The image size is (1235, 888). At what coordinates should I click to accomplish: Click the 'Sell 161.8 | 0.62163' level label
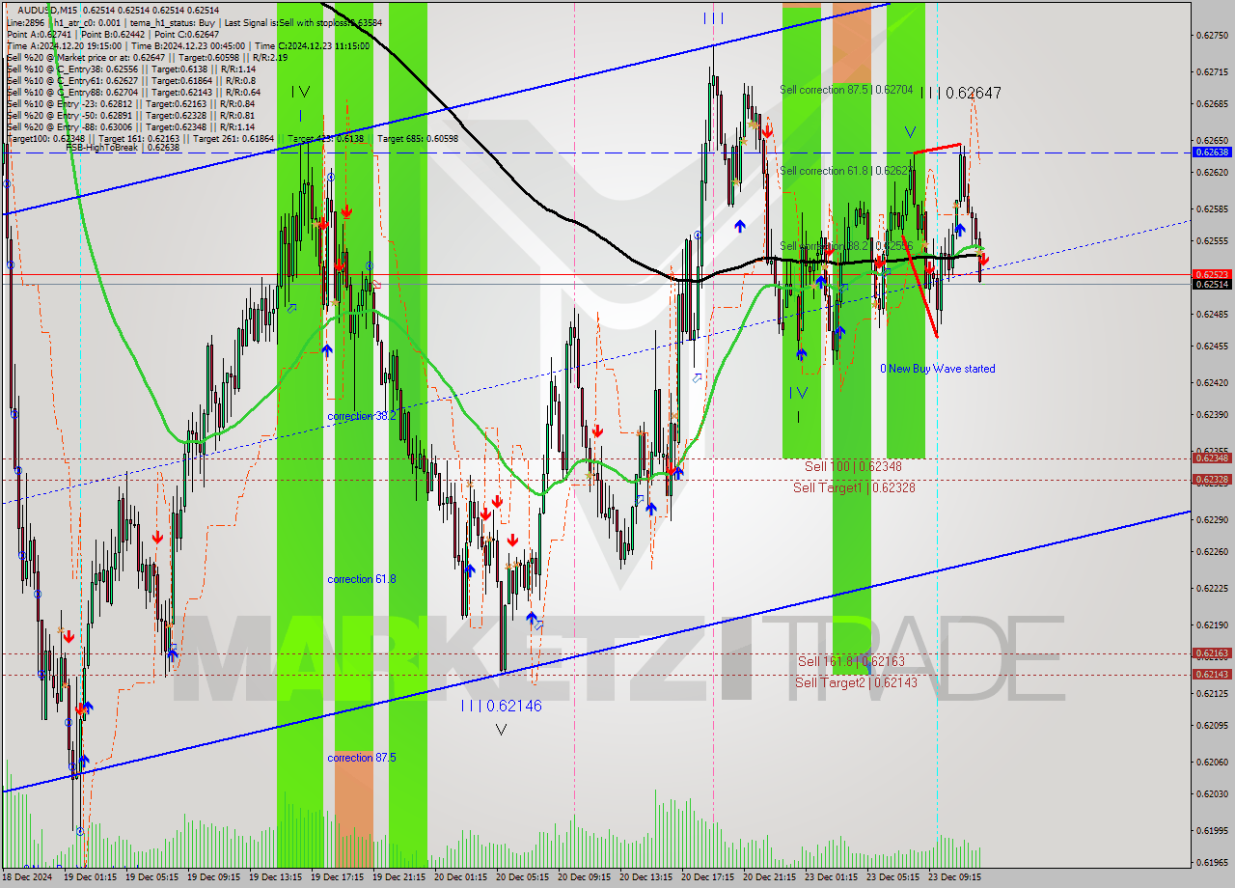click(x=851, y=661)
